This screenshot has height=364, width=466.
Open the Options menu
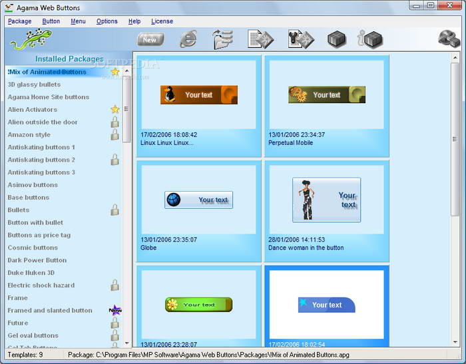point(107,21)
